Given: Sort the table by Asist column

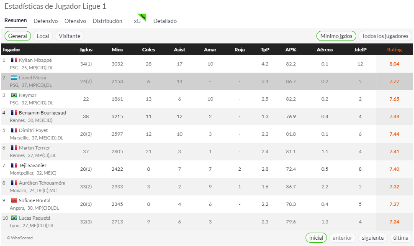Looking at the screenshot, I should pyautogui.click(x=180, y=50).
